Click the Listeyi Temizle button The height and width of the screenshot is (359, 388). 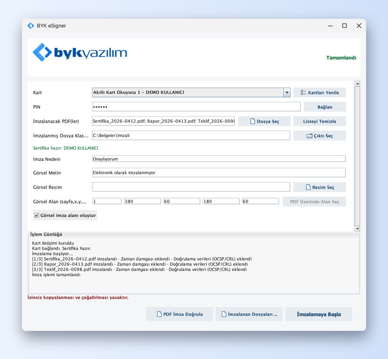319,121
